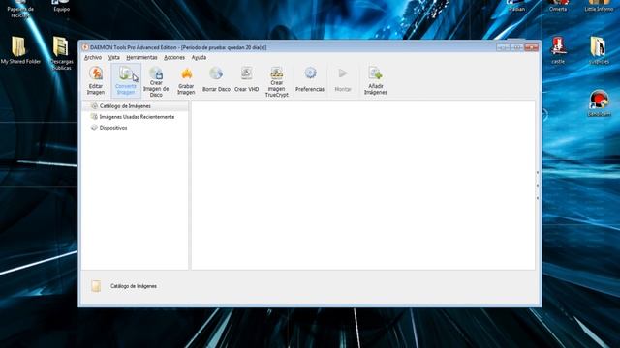Screen dimensions: 620x348
Task: Click the Montar play button
Action: [x=343, y=79]
